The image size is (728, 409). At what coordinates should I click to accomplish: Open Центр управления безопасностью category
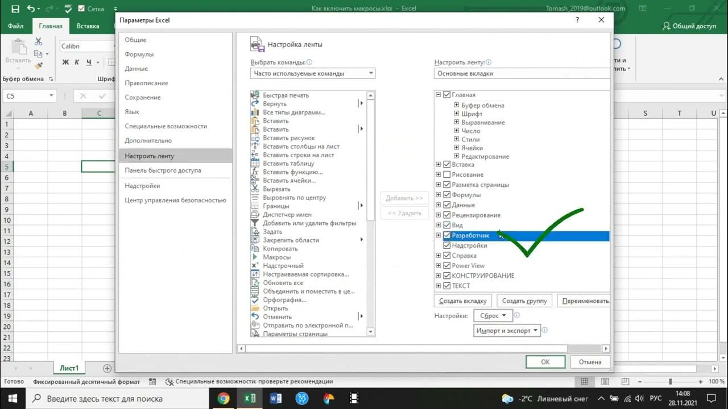point(175,200)
